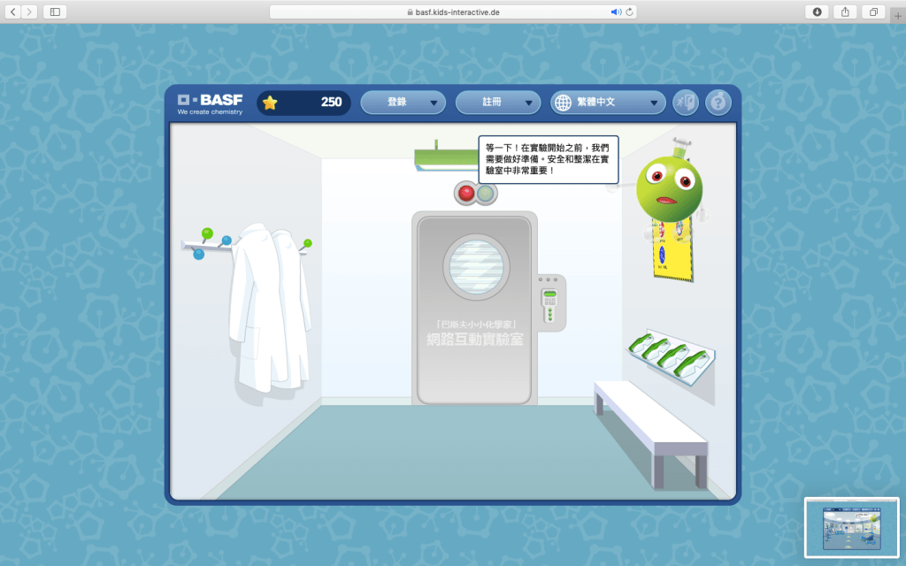Click the gold star score icon
The width and height of the screenshot is (906, 566).
[x=270, y=103]
